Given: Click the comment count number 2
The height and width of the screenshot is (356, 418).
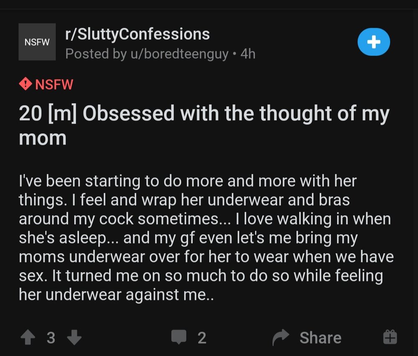Looking at the screenshot, I should [202, 338].
